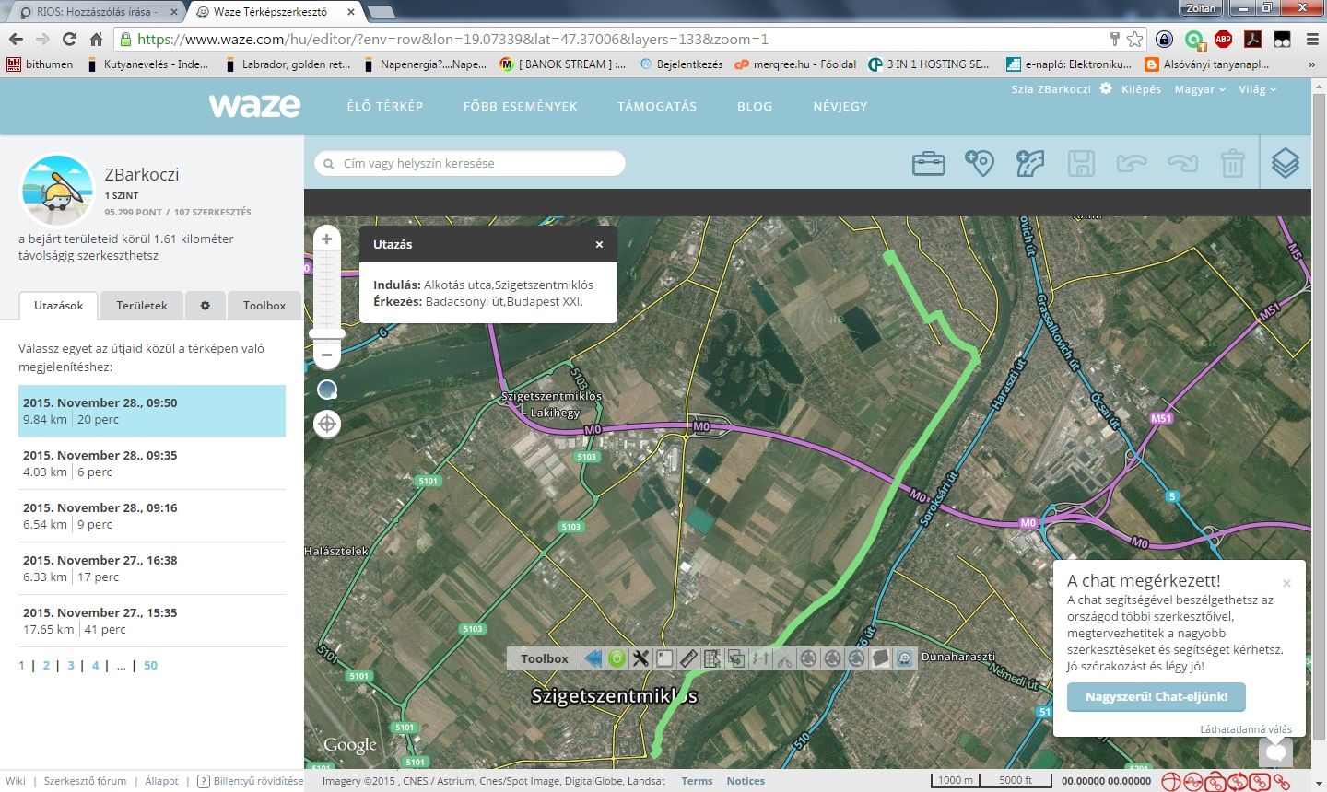The image size is (1327, 792).
Task: Click the ZBarkoczi user avatar
Action: (x=57, y=191)
